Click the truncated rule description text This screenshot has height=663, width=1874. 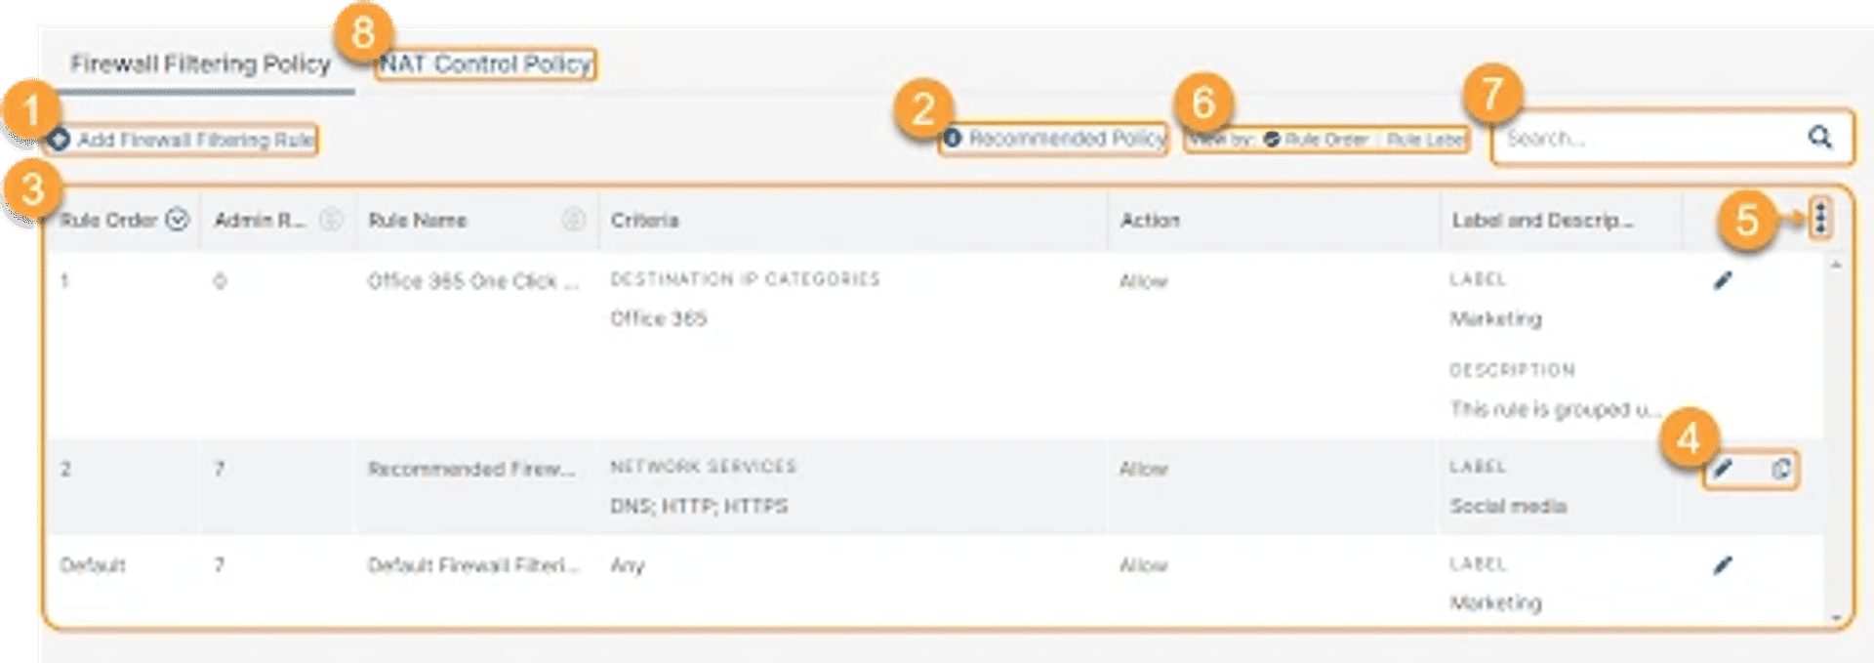click(1554, 409)
